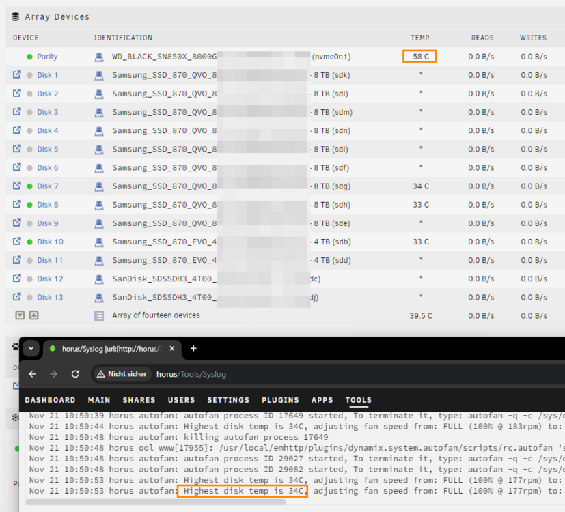565x512 pixels.
Task: Open the APPS menu
Action: click(x=322, y=400)
